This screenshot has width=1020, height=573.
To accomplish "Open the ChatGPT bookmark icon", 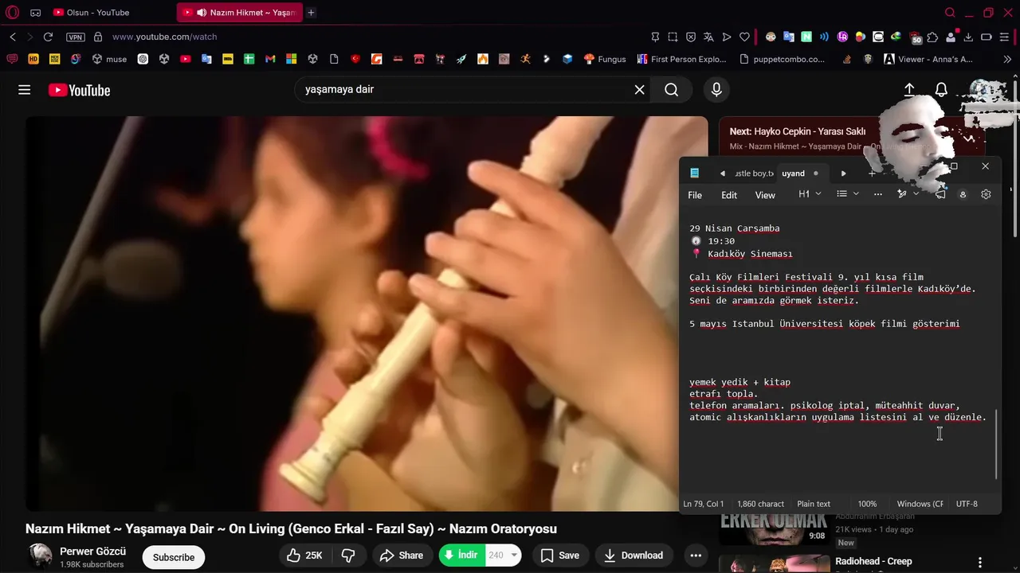I will coord(143,59).
